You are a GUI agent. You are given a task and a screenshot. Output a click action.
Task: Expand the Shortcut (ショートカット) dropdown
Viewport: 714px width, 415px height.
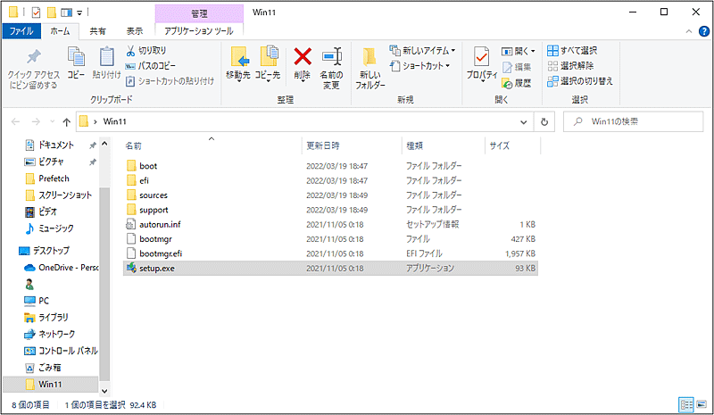pos(419,66)
